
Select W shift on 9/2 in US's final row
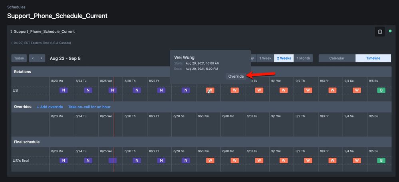click(308, 160)
